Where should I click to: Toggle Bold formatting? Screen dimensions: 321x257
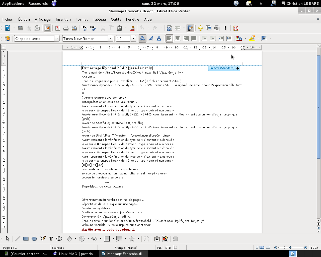point(142,38)
